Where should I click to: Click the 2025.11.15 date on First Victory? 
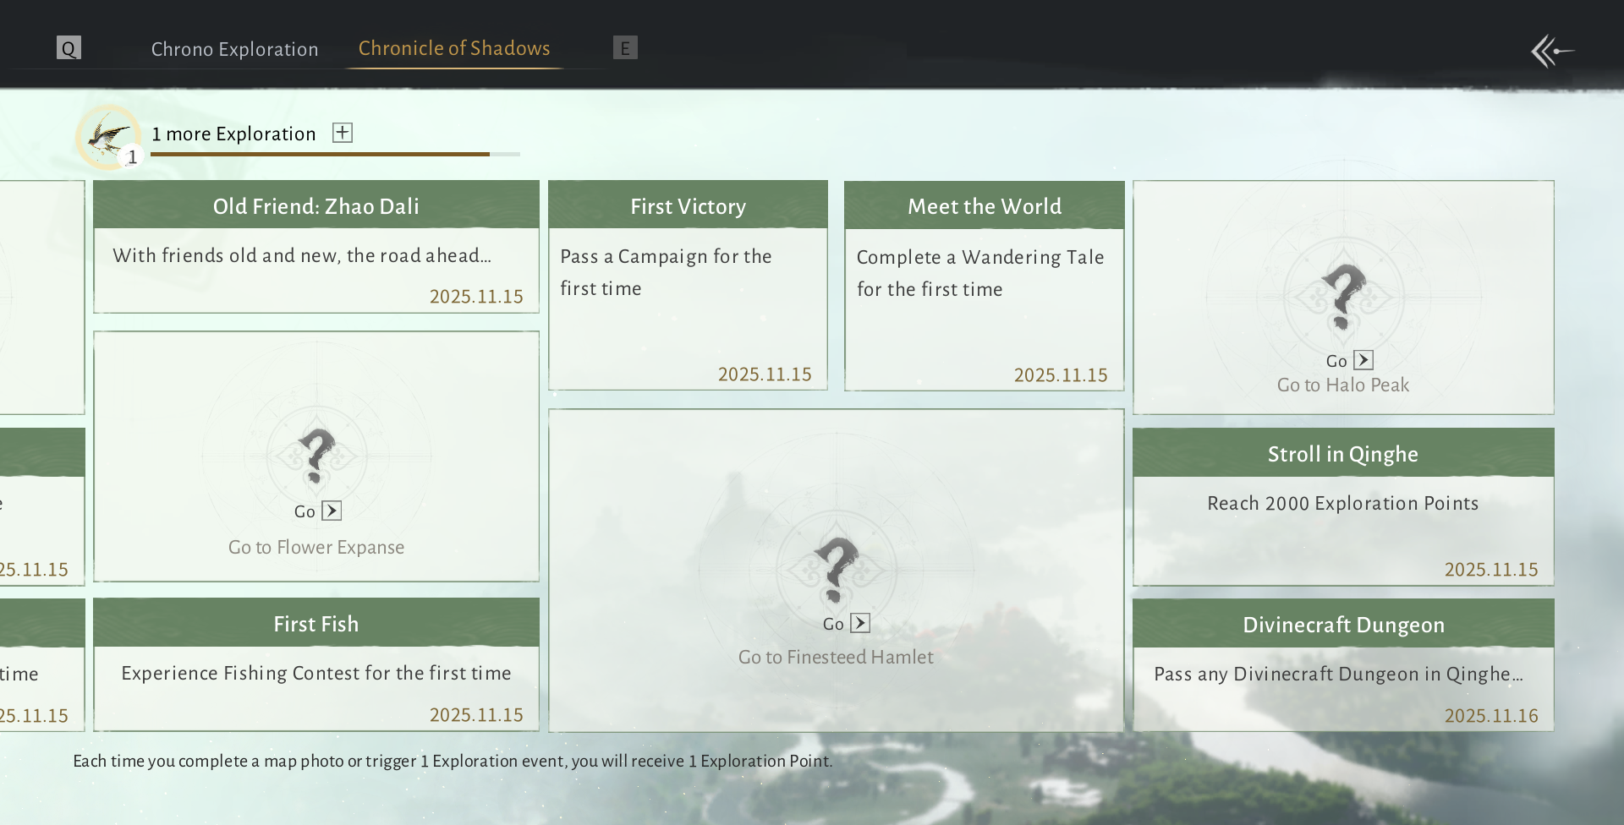[765, 374]
